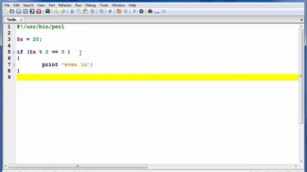Click the horizontal scrollbar right arrow
This screenshot has height=172, width=307.
(x=296, y=166)
